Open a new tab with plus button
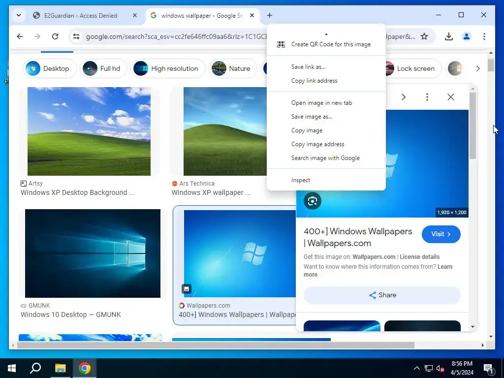The image size is (504, 378). point(269,15)
